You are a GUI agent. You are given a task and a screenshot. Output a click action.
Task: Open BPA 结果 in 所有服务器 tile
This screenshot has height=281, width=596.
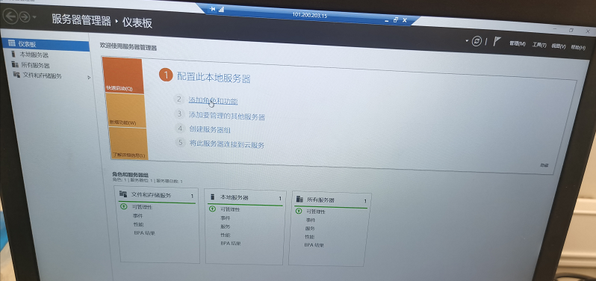coord(314,245)
